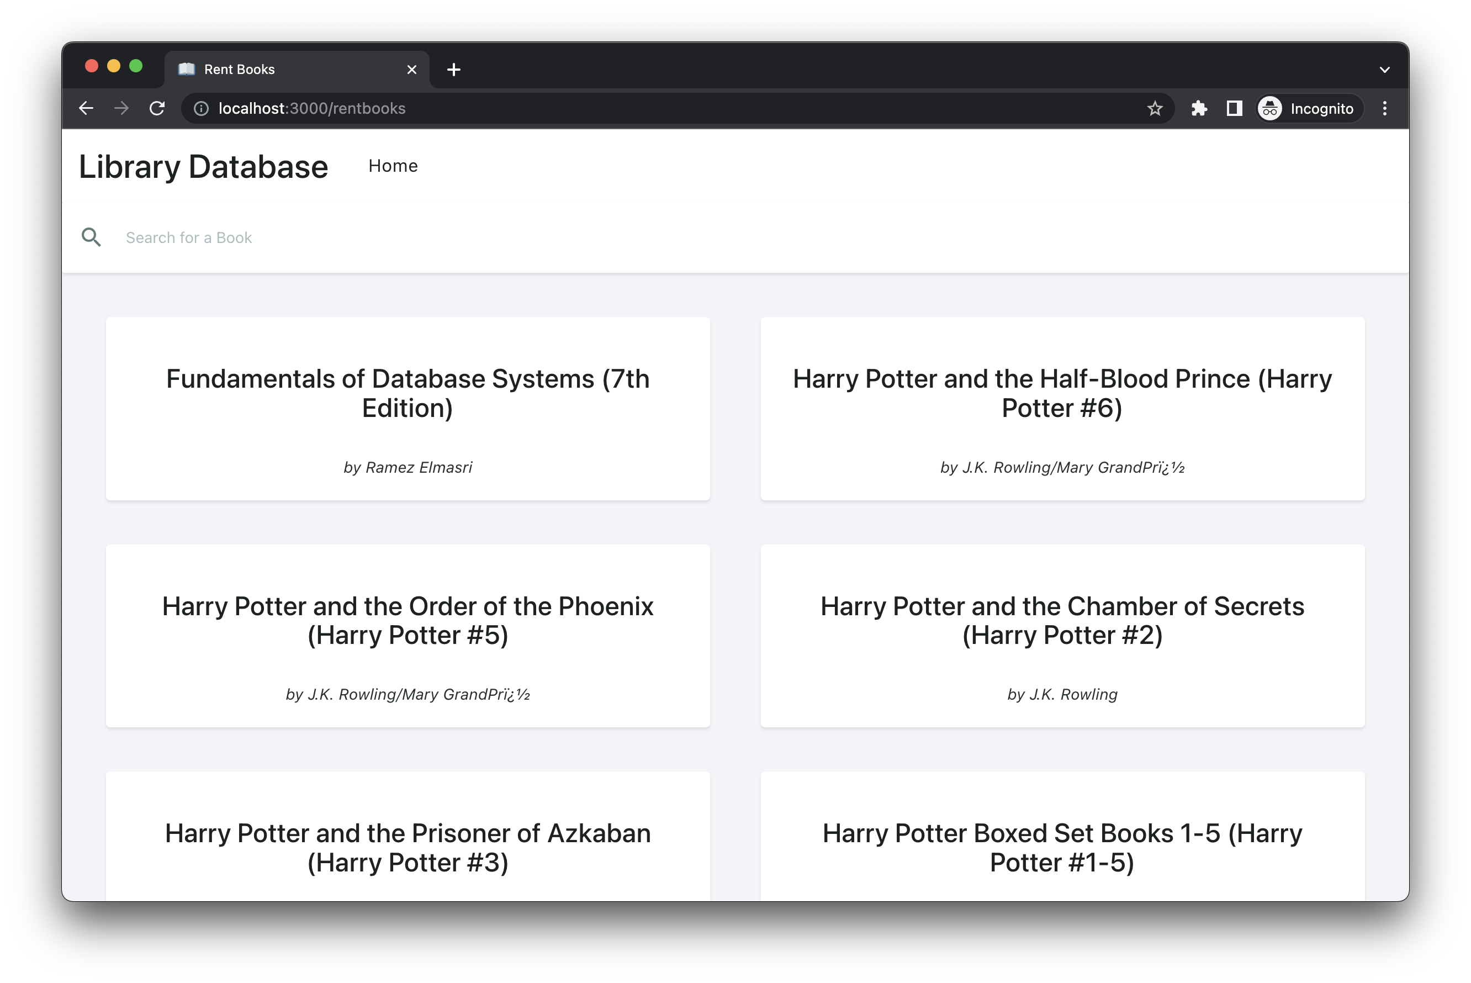Toggle the browser side panel icon
1471x983 pixels.
point(1234,108)
